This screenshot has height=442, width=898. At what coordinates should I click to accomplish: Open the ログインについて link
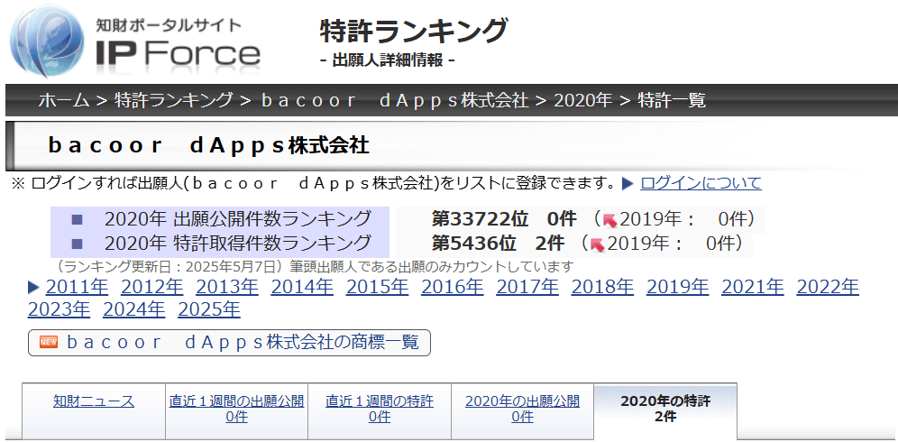click(701, 183)
